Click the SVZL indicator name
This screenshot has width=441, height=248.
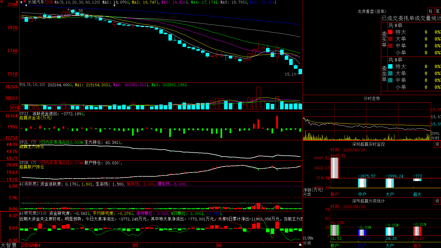(24, 142)
